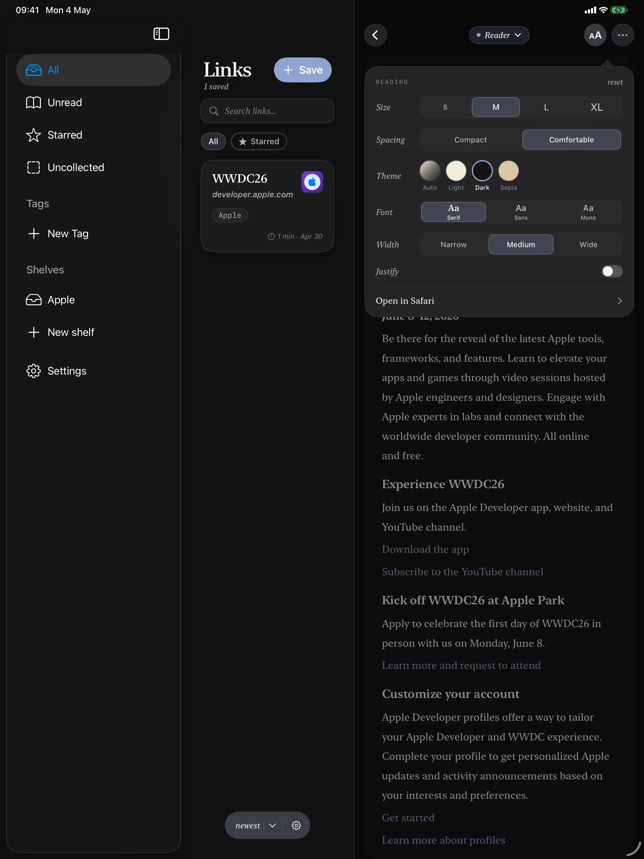Choose the Auto theme swatch

[430, 171]
